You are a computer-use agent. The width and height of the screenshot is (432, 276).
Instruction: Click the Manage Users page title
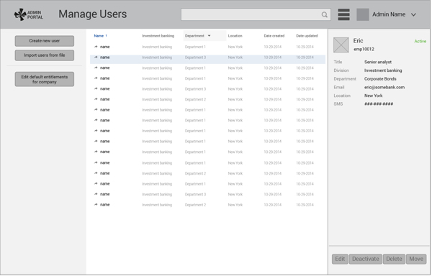[93, 14]
